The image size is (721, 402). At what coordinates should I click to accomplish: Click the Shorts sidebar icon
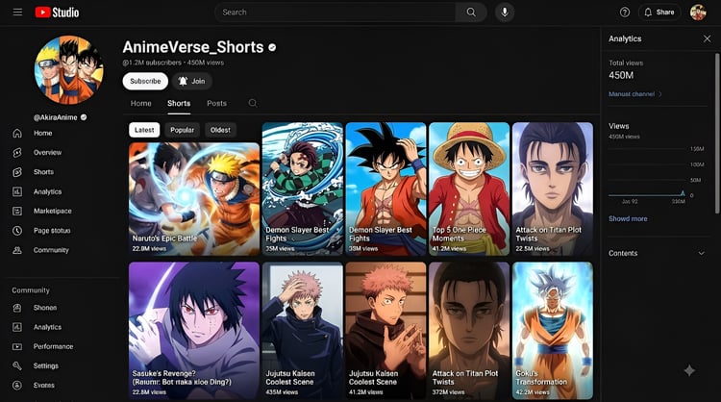(x=17, y=172)
